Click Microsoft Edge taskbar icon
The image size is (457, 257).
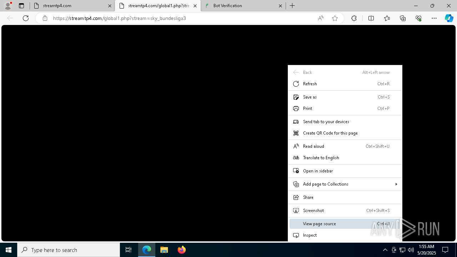[147, 250]
